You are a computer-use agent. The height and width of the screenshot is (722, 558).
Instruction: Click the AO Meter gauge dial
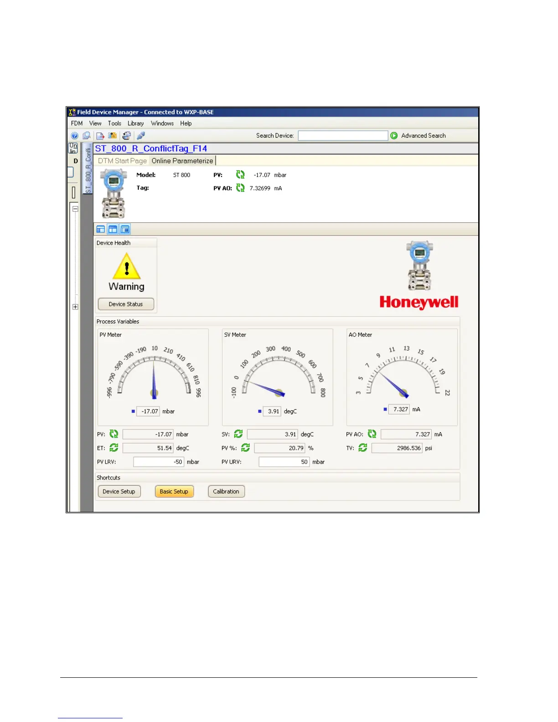click(403, 371)
